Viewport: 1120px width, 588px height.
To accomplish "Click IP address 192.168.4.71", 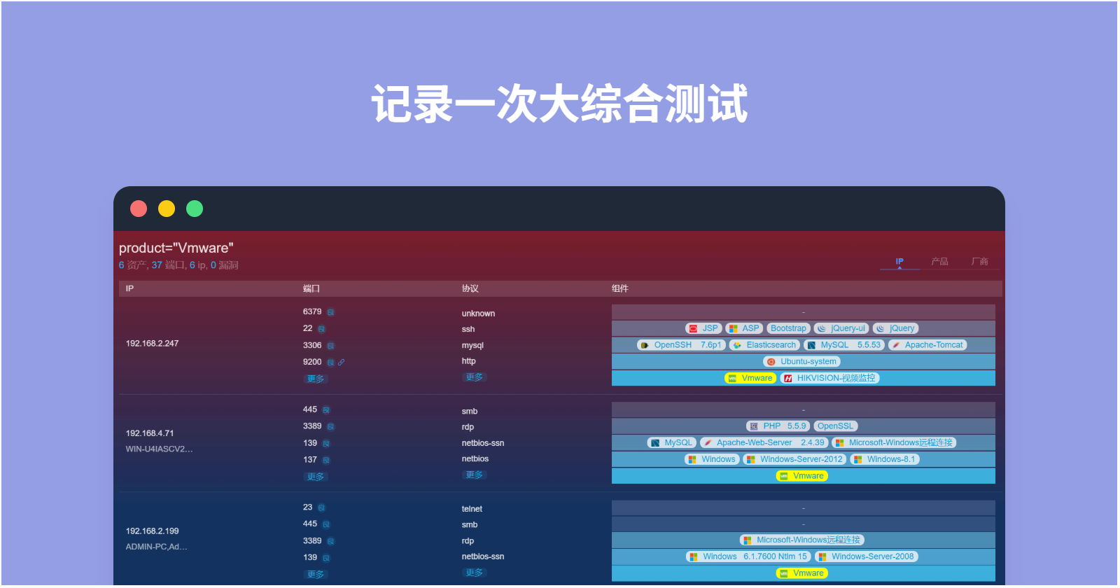I will tap(150, 433).
